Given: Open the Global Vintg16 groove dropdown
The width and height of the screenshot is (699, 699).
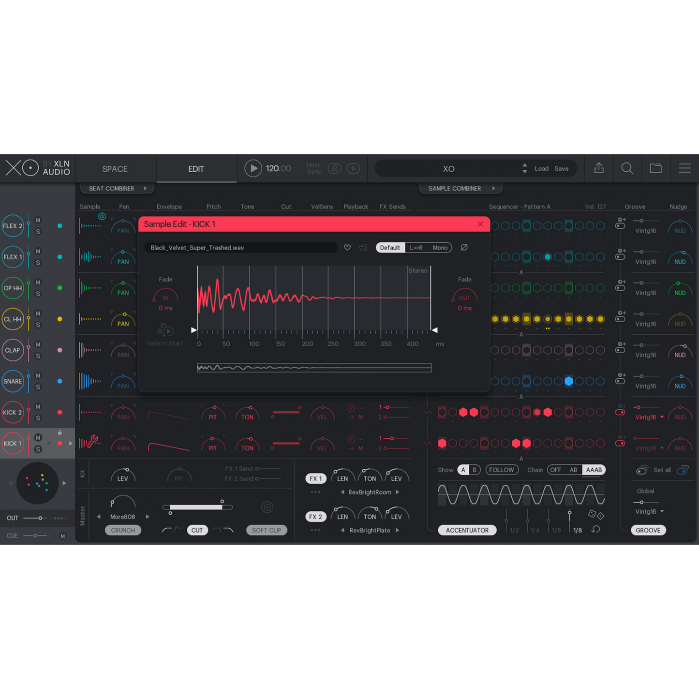Looking at the screenshot, I should tap(649, 512).
